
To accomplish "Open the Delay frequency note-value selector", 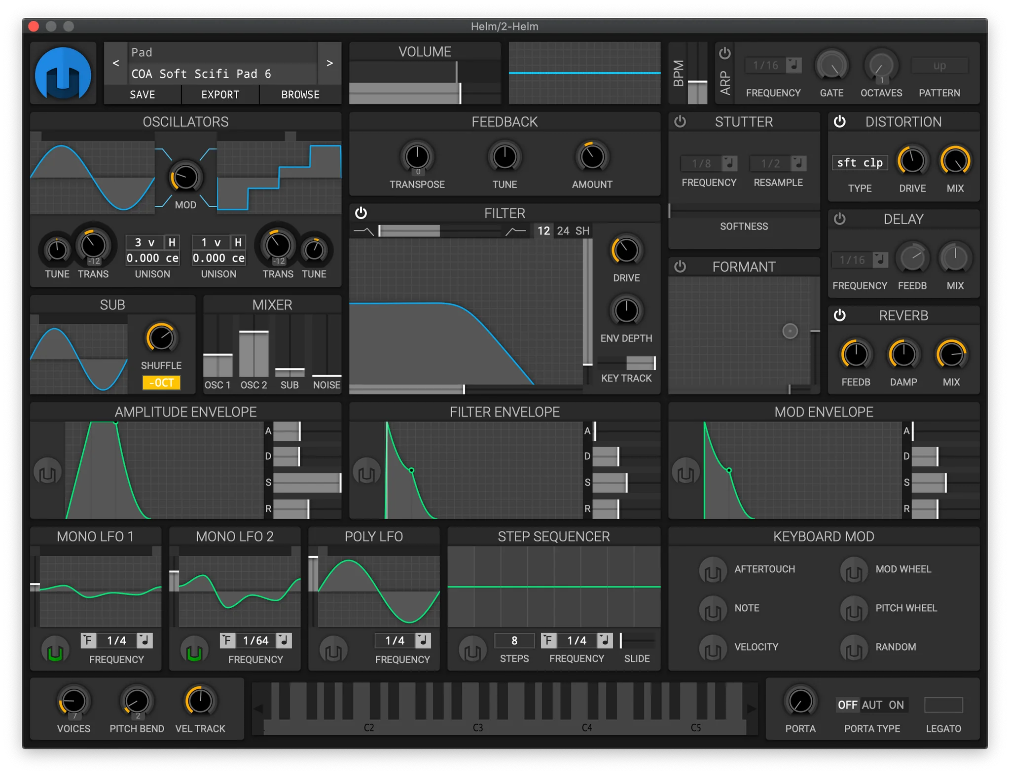I will 859,259.
